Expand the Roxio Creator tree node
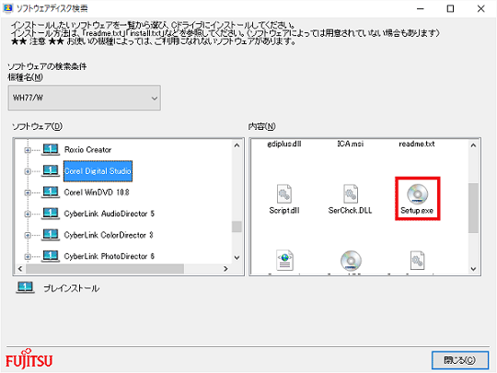497x373 pixels. tap(28, 150)
